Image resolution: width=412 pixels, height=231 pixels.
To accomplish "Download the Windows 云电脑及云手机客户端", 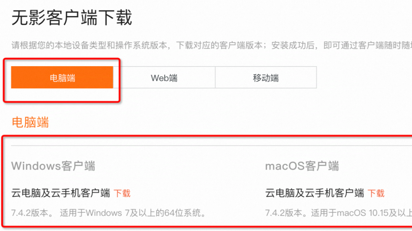I will [x=122, y=193].
